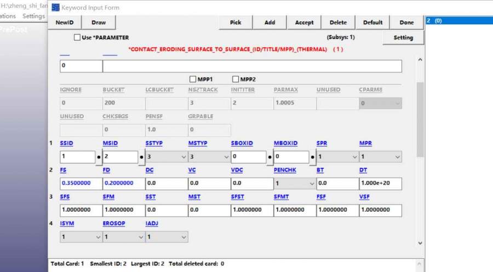Click the pick dot beside MBOXID field
The image size is (493, 272).
(313, 157)
